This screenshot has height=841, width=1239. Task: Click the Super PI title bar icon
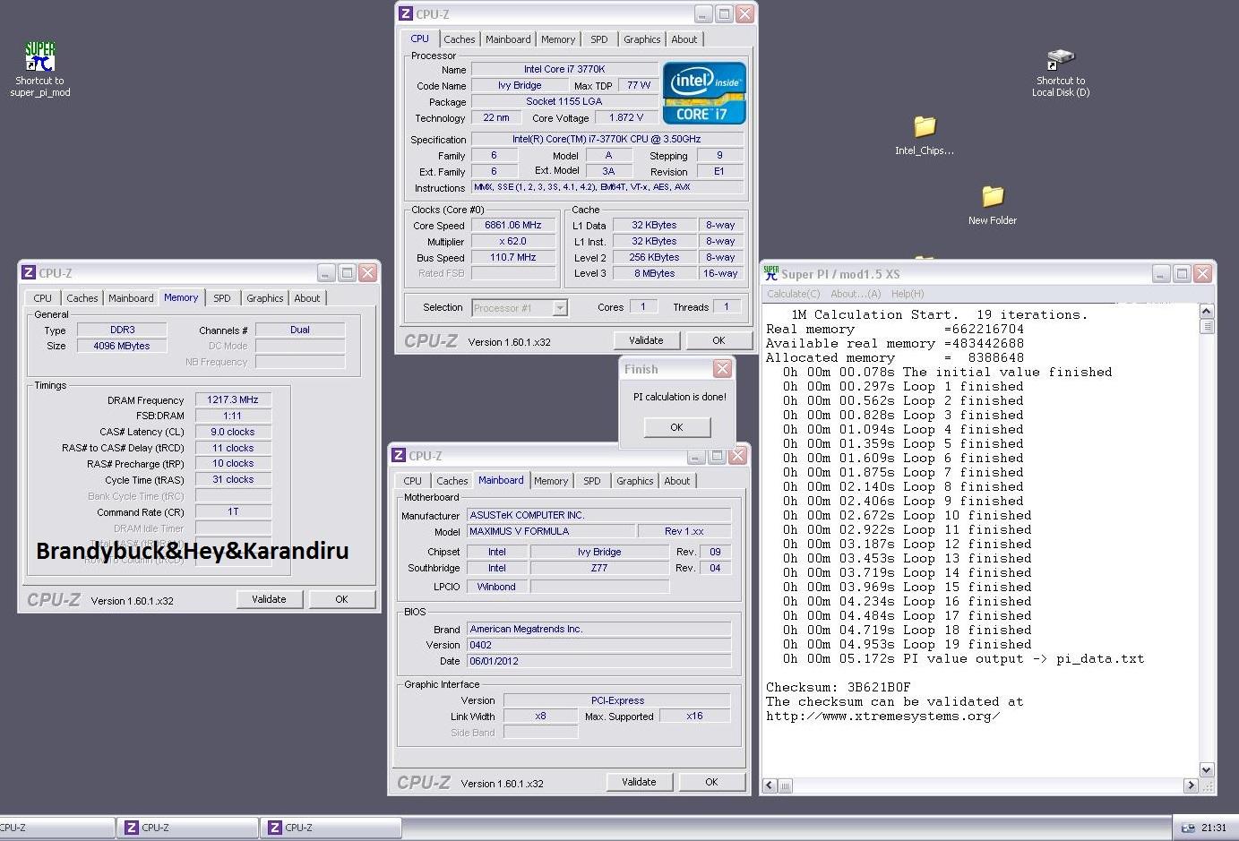pyautogui.click(x=770, y=274)
